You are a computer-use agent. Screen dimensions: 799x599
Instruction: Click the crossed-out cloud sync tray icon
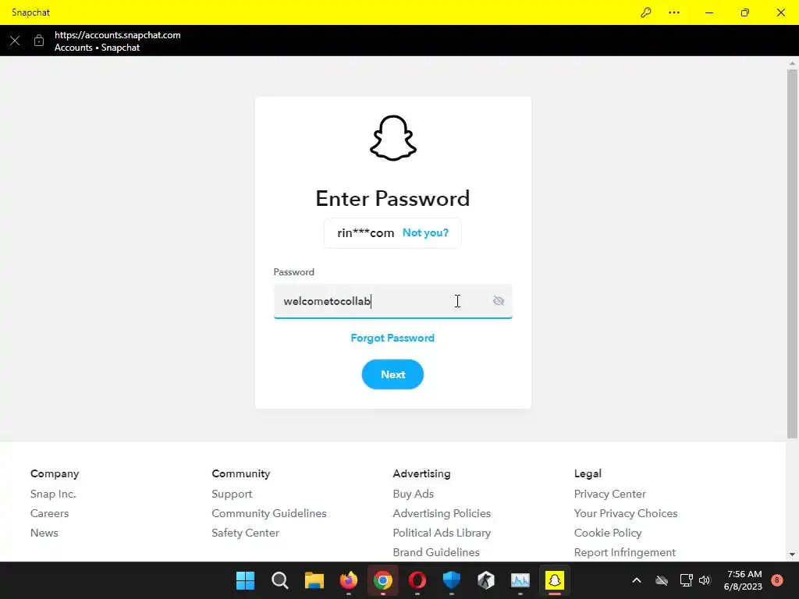[662, 580]
